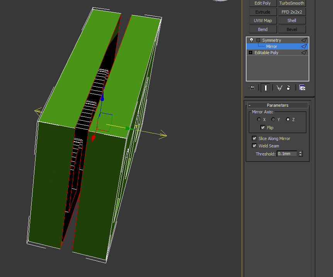This screenshot has height=277, width=333.
Task: Increase Threshold with the spinner up arrow
Action: coord(300,152)
